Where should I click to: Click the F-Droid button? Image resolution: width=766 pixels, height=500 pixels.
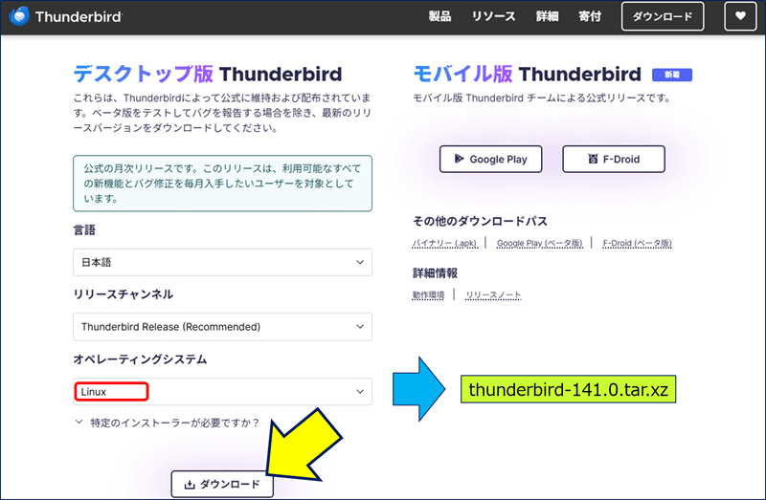pyautogui.click(x=614, y=159)
